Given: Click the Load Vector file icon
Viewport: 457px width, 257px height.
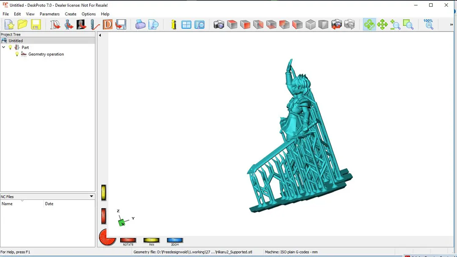Looking at the screenshot, I should (55, 25).
